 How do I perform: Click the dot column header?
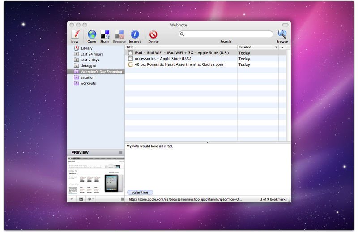282,47
